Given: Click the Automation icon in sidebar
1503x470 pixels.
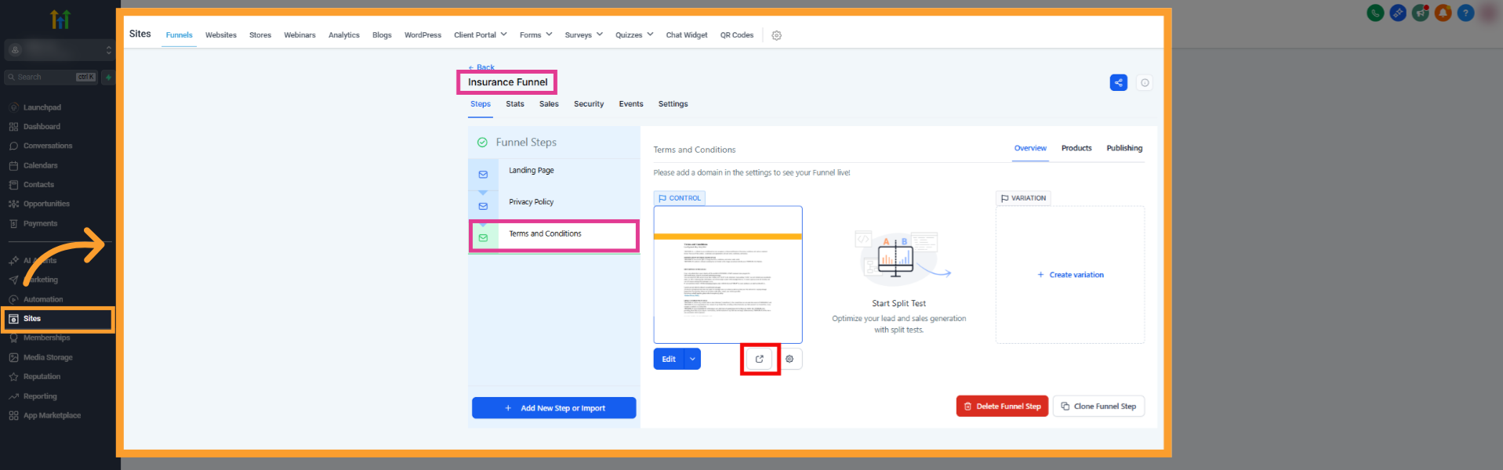Looking at the screenshot, I should (13, 299).
